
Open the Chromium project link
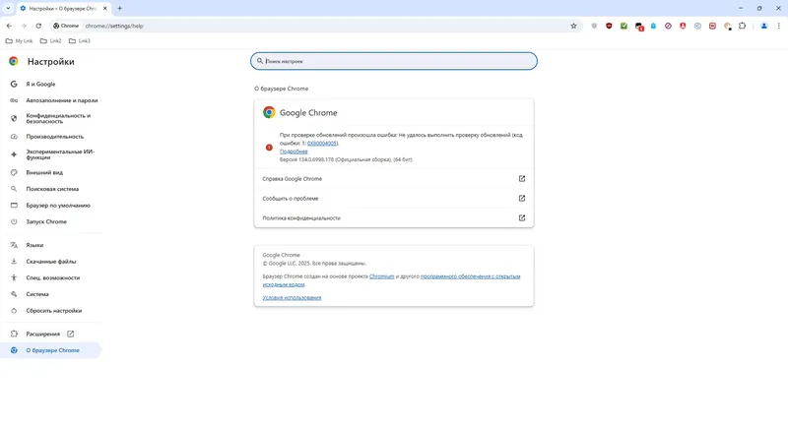point(381,276)
